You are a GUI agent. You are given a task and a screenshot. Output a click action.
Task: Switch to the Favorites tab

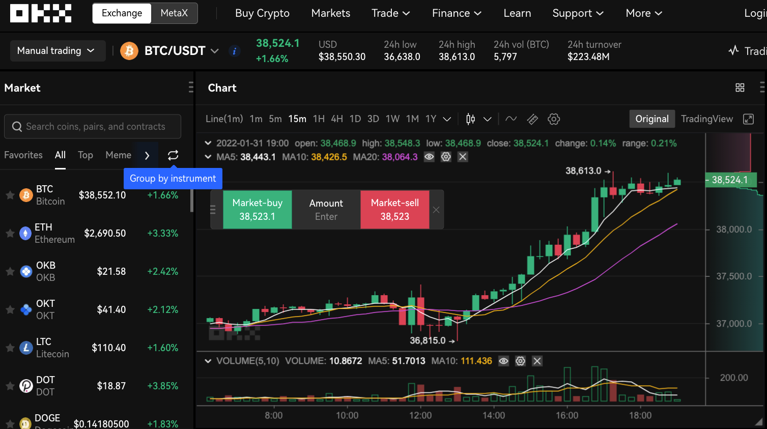(23, 155)
